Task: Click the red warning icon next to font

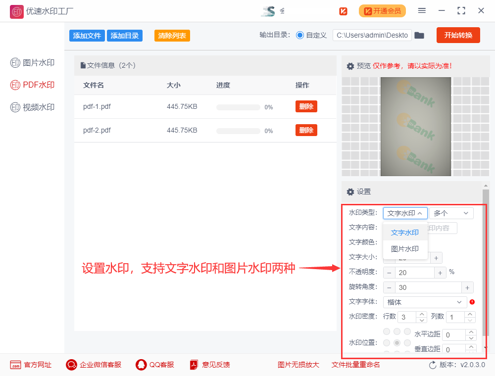Action: [472, 302]
